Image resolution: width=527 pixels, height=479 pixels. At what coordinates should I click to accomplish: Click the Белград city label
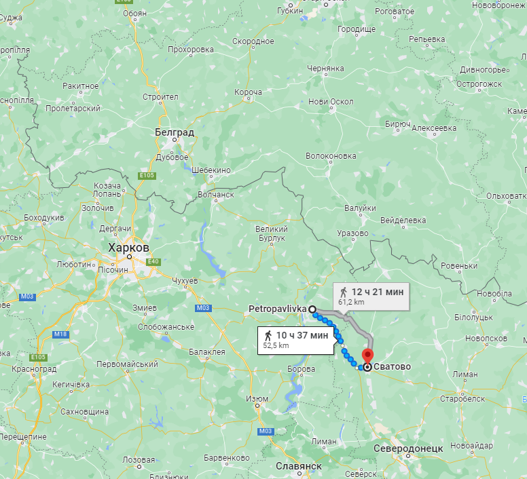[x=175, y=132]
